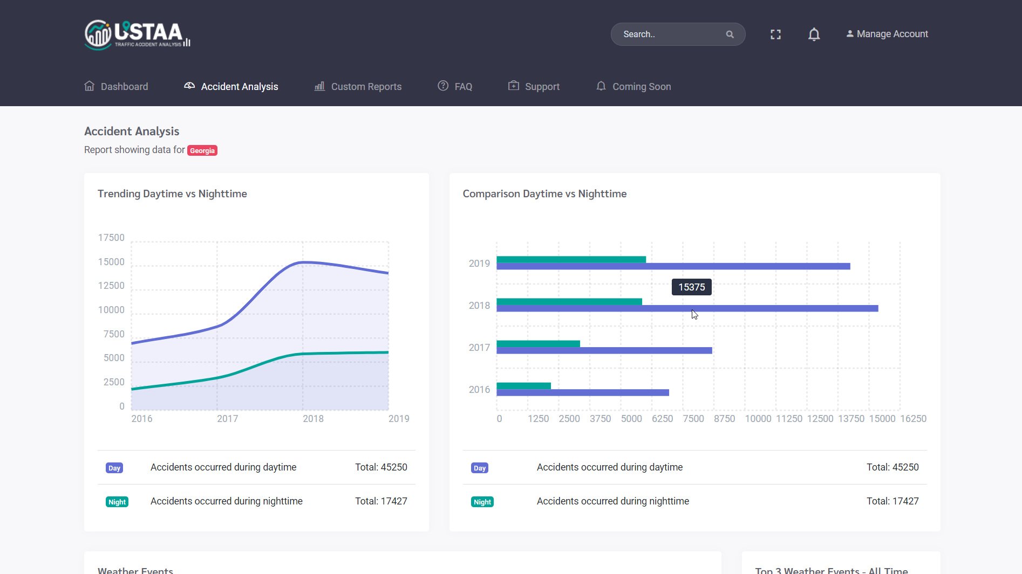Open Manage Account menu
Image resolution: width=1022 pixels, height=574 pixels.
click(887, 34)
